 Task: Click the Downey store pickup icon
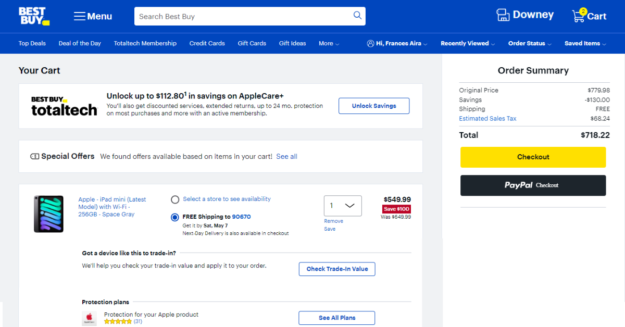pyautogui.click(x=503, y=15)
